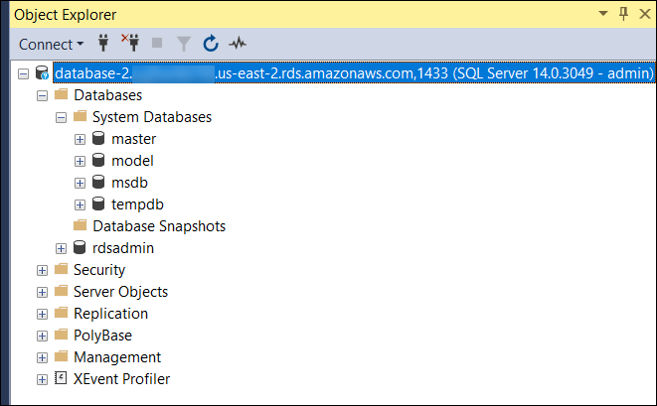Expand the XEvent Profiler node
657x406 pixels.
pos(42,379)
